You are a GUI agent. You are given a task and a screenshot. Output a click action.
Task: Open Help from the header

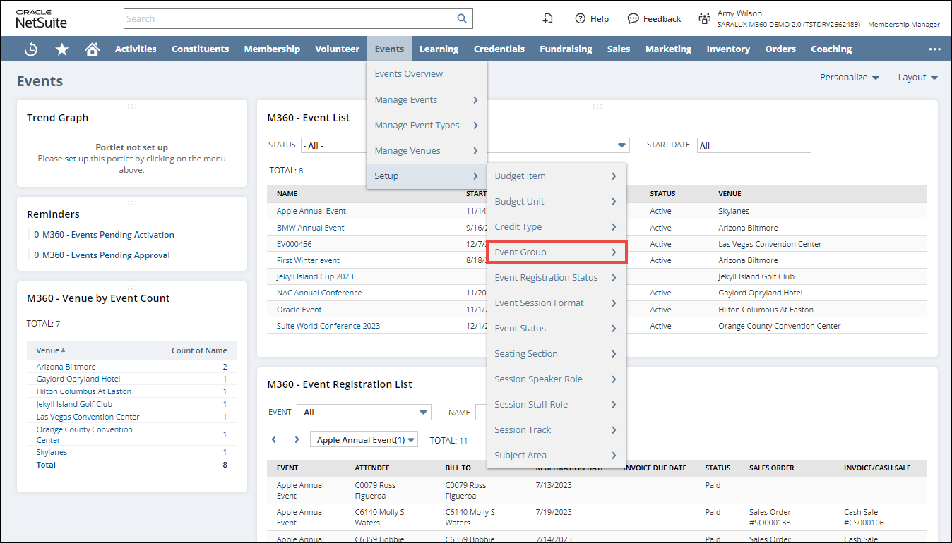click(x=592, y=19)
